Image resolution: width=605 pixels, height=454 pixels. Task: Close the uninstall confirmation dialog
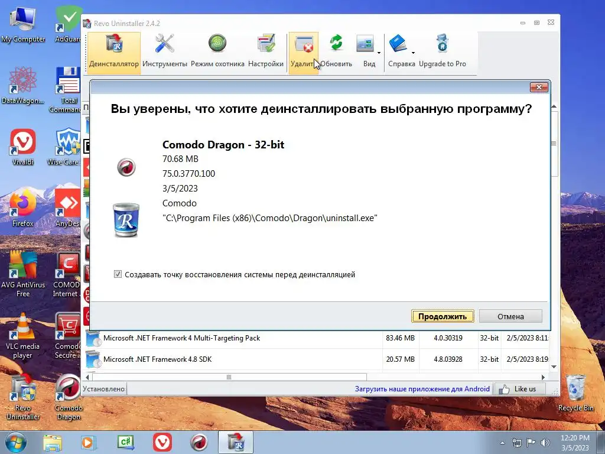pos(539,87)
